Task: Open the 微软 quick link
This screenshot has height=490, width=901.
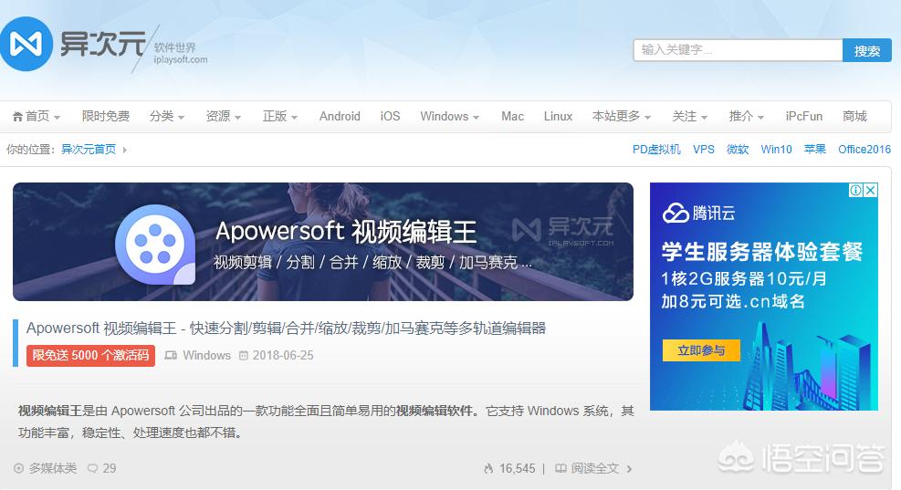Action: click(738, 150)
